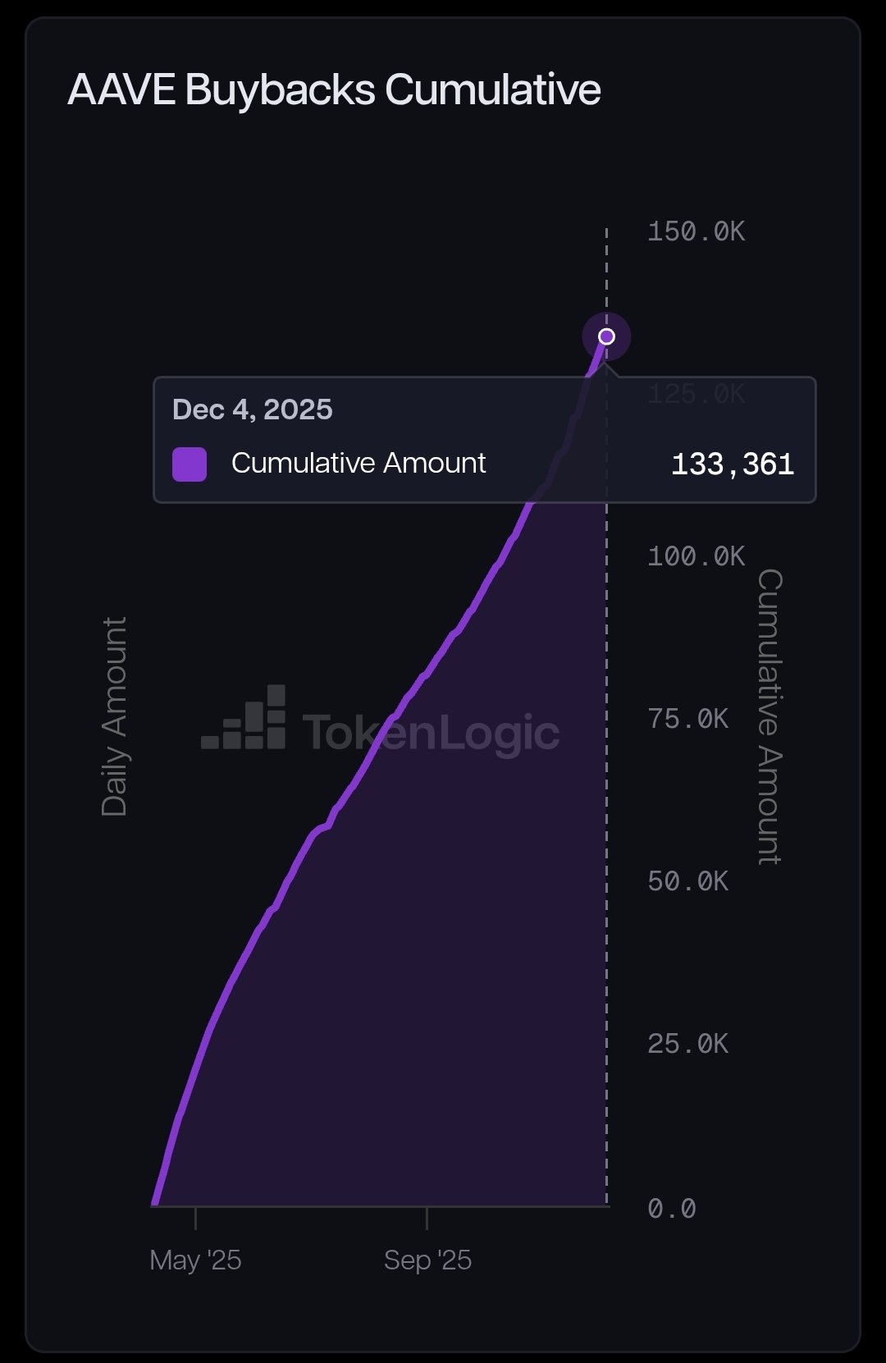Click the tick mark above Sep '25
Image resolution: width=886 pixels, height=1363 pixels.
(427, 1218)
